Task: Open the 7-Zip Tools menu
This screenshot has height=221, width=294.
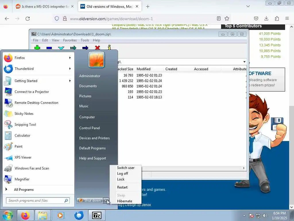Action: tap(85, 40)
